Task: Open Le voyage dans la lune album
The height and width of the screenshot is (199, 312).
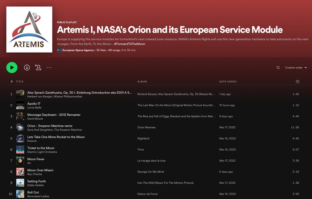Action: [x=151, y=161]
